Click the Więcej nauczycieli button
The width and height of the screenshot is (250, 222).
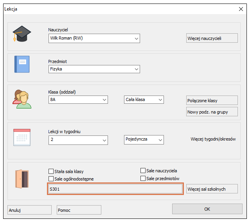pyautogui.click(x=212, y=38)
